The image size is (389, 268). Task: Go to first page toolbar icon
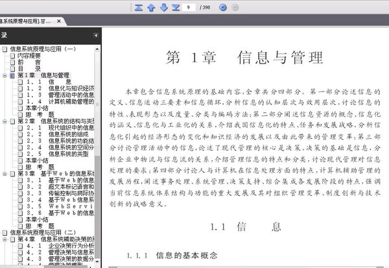(x=139, y=7)
